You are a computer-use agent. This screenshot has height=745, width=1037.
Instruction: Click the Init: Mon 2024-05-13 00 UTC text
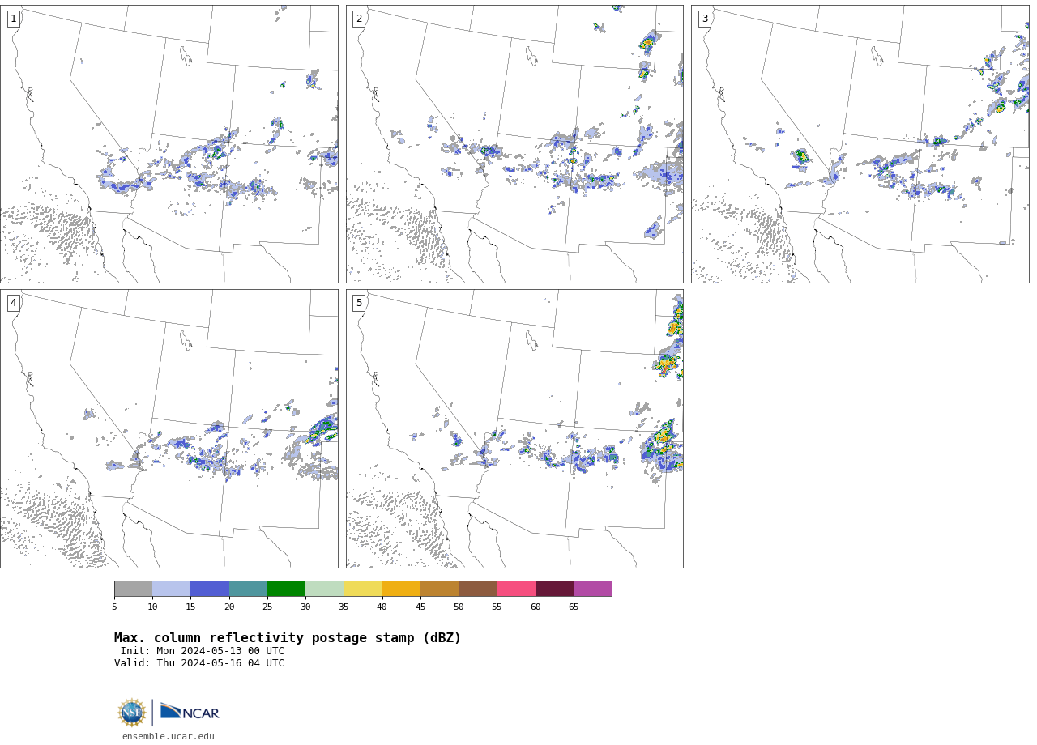pos(203,651)
